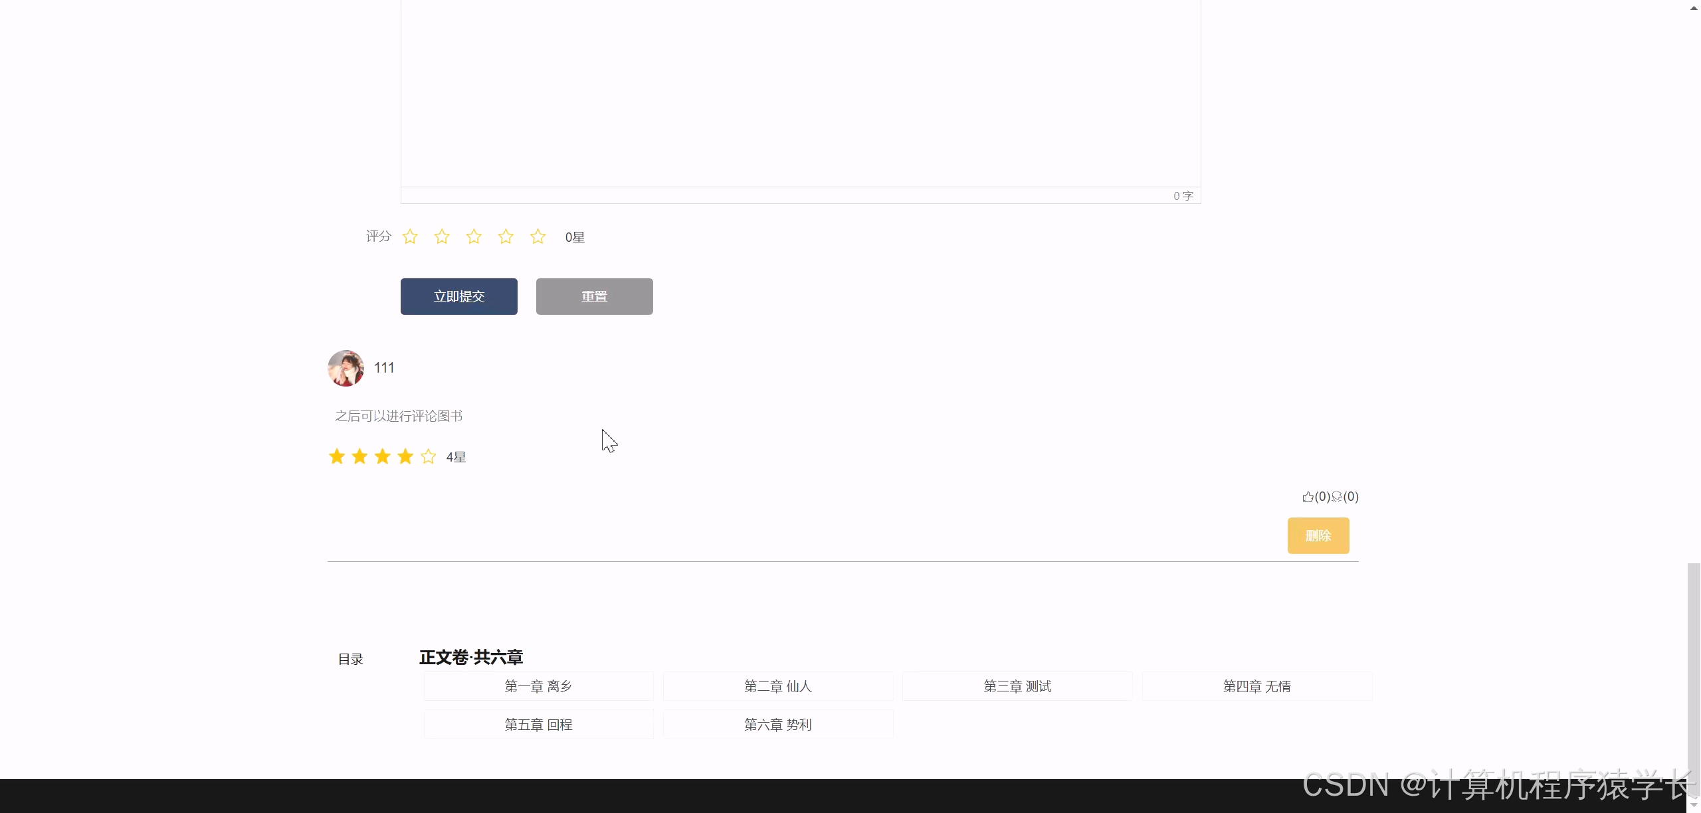
Task: Open chapter 第二章 仙人
Action: pyautogui.click(x=778, y=686)
